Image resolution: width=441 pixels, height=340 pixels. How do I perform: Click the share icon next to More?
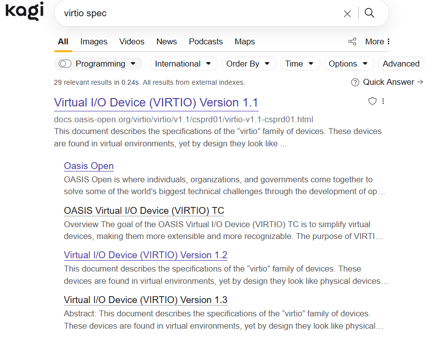click(x=352, y=42)
